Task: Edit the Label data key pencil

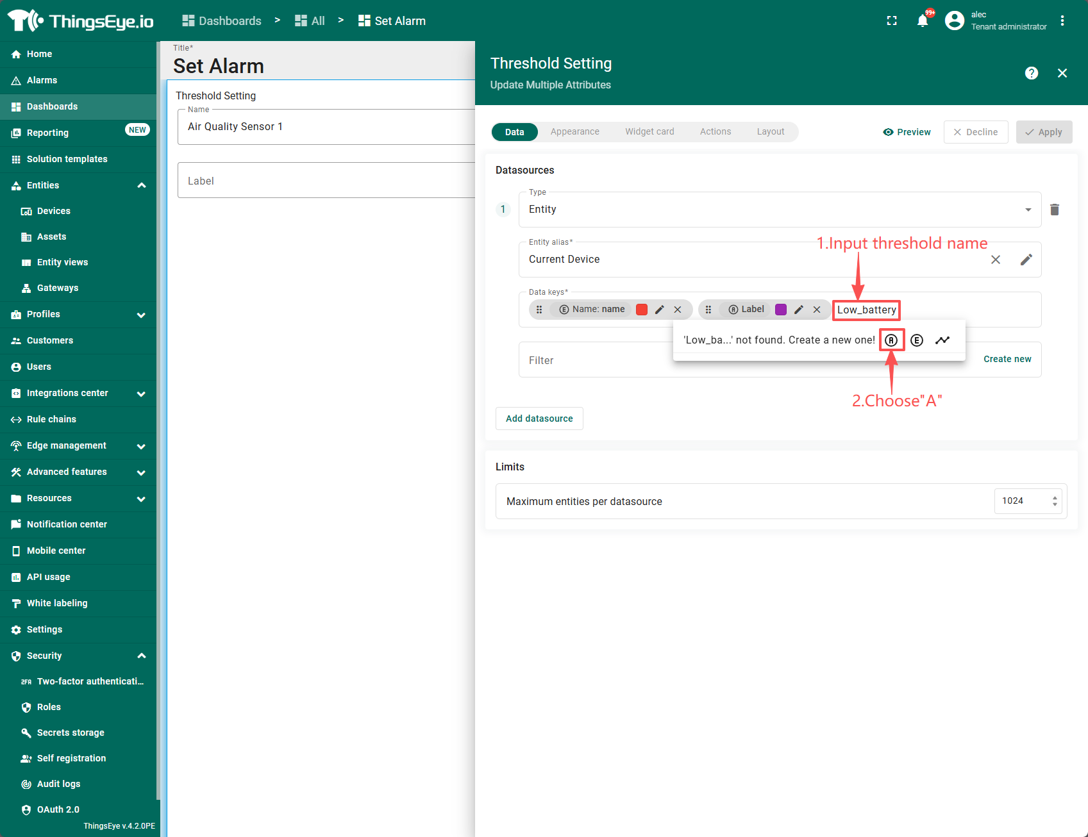Action: click(x=799, y=310)
